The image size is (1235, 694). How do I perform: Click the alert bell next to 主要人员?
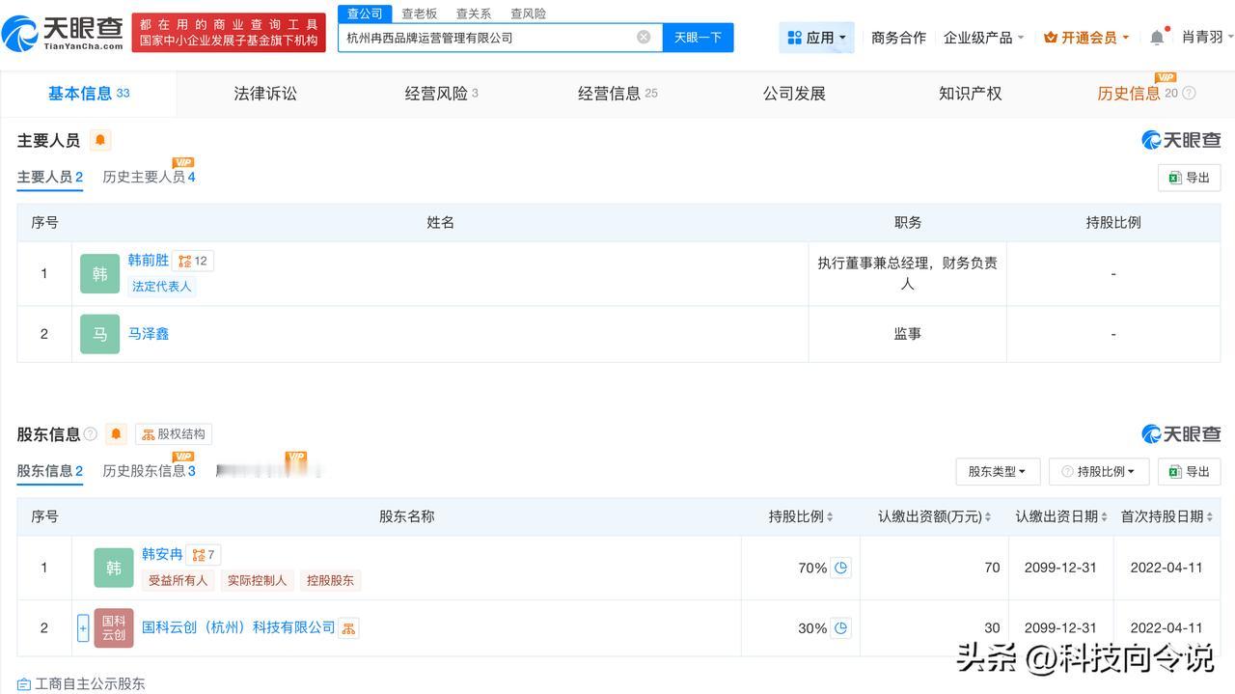coord(100,141)
